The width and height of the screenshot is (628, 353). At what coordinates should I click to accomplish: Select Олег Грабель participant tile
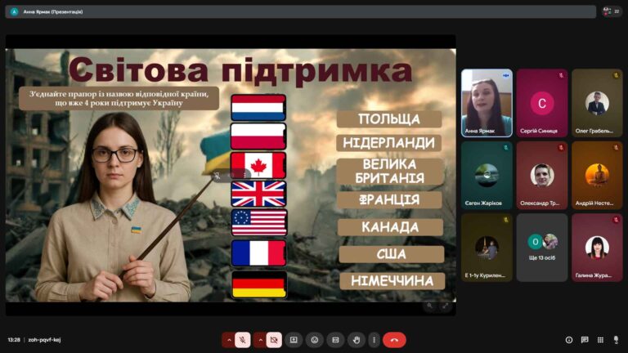[597, 103]
